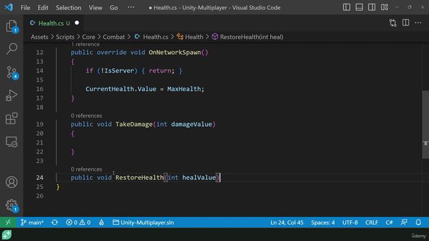429x241 pixels.
Task: Toggle the Secondary Side Bar layout
Action: [371, 7]
